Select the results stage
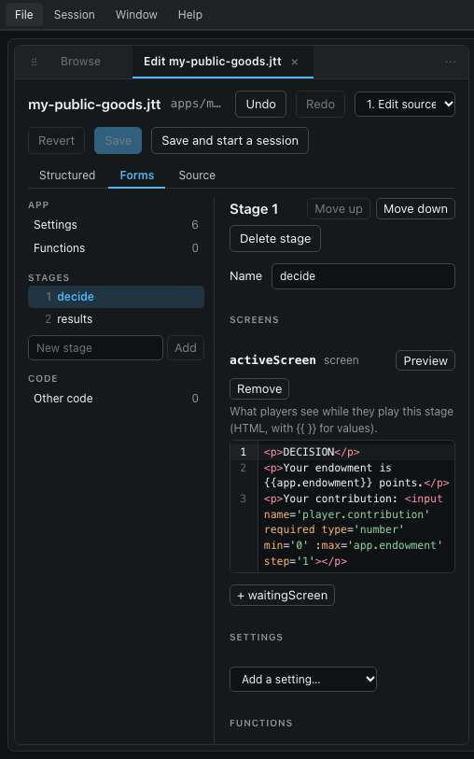The width and height of the screenshot is (474, 759). (x=116, y=319)
